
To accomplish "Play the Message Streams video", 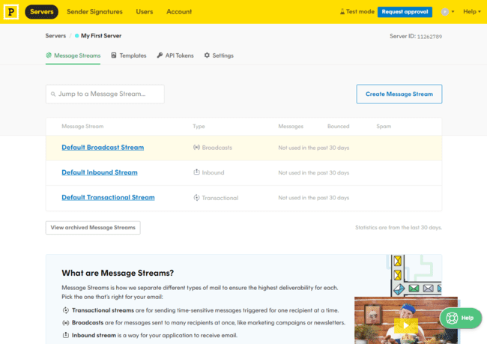I will (x=405, y=325).
